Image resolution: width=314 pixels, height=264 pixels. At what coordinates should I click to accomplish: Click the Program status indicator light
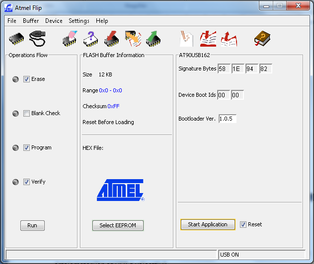pos(15,147)
